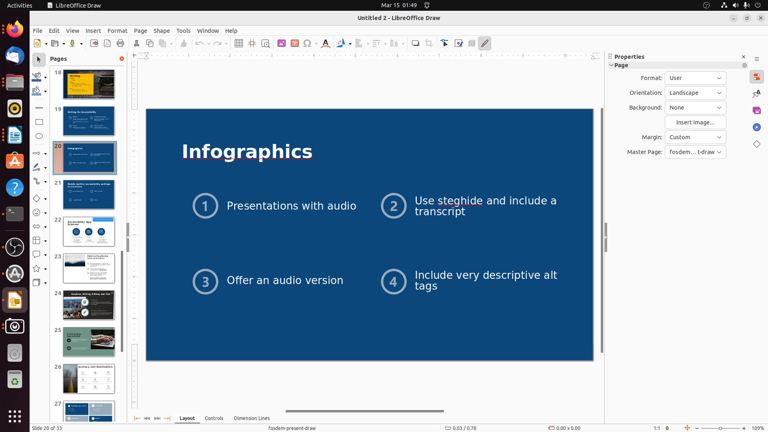Change the Background dropdown from None
The height and width of the screenshot is (432, 768).
pos(695,107)
